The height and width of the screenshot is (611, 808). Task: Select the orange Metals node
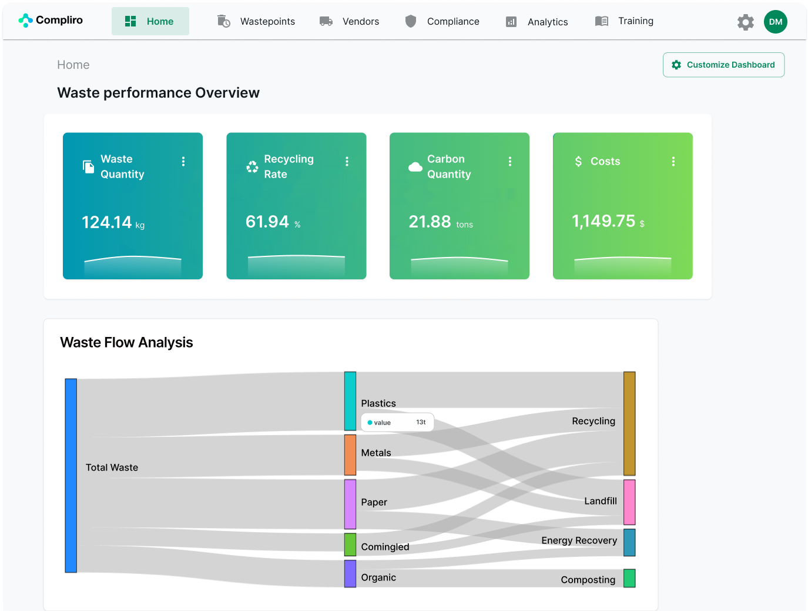[x=350, y=455]
